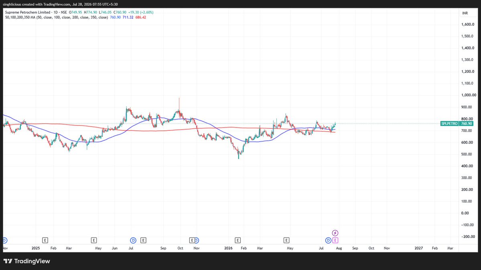The image size is (481, 270).
Task: Click the low value L746.05
Action: point(105,12)
